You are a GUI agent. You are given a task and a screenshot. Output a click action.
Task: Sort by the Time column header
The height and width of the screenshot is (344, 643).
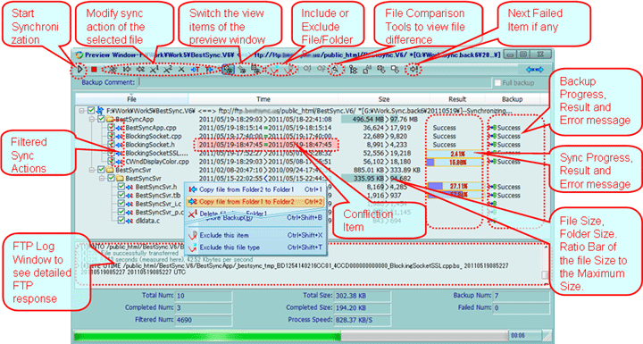click(263, 99)
